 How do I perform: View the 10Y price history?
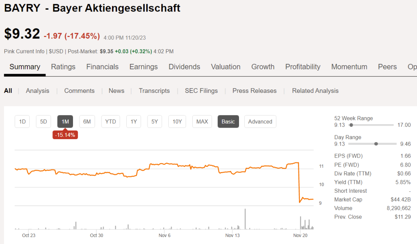pyautogui.click(x=177, y=121)
